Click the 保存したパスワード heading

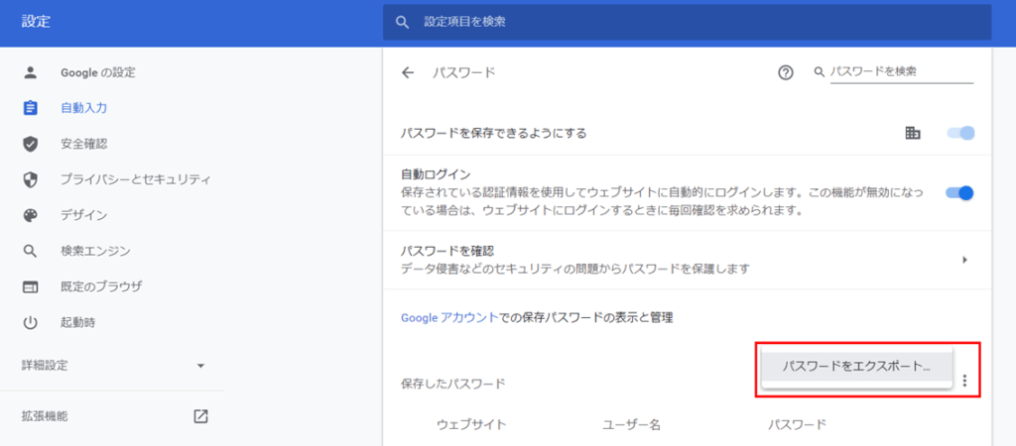coord(452,384)
